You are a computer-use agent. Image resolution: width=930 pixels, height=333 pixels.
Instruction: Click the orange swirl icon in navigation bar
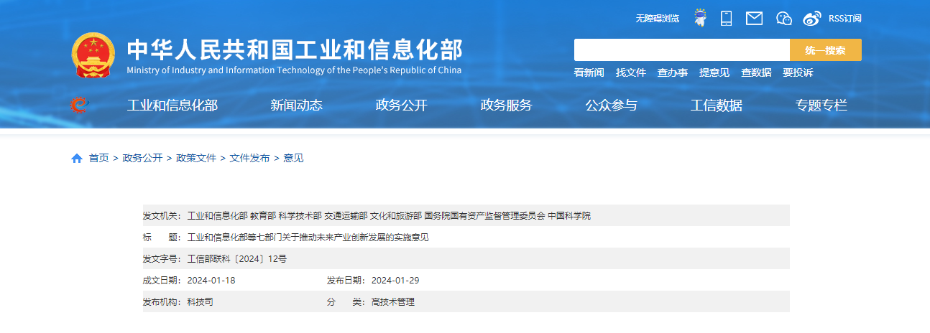pos(79,105)
